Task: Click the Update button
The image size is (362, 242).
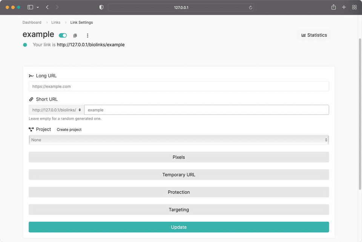Action: [x=179, y=227]
